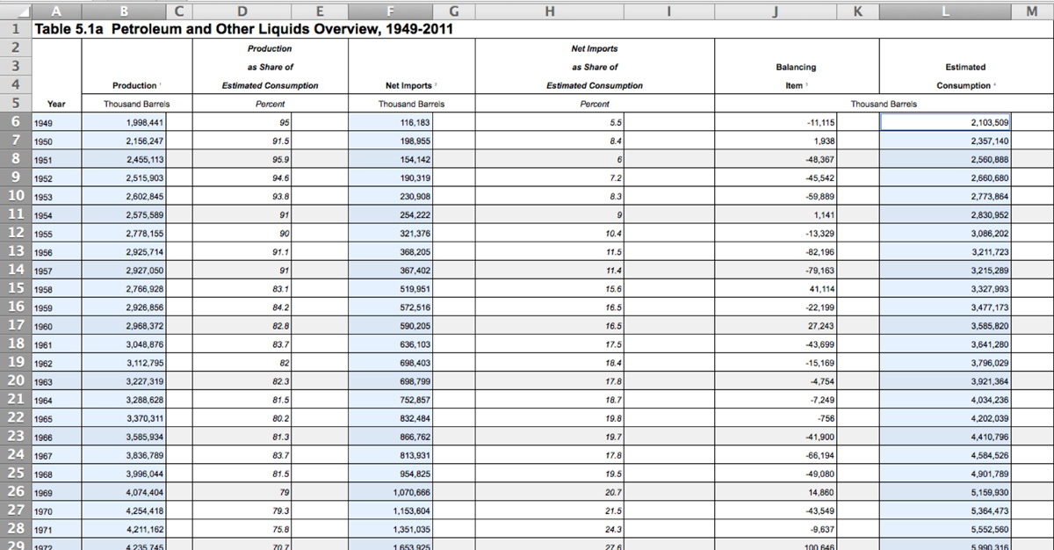The height and width of the screenshot is (550, 1054).
Task: Select row 10 header
Action: (16, 196)
